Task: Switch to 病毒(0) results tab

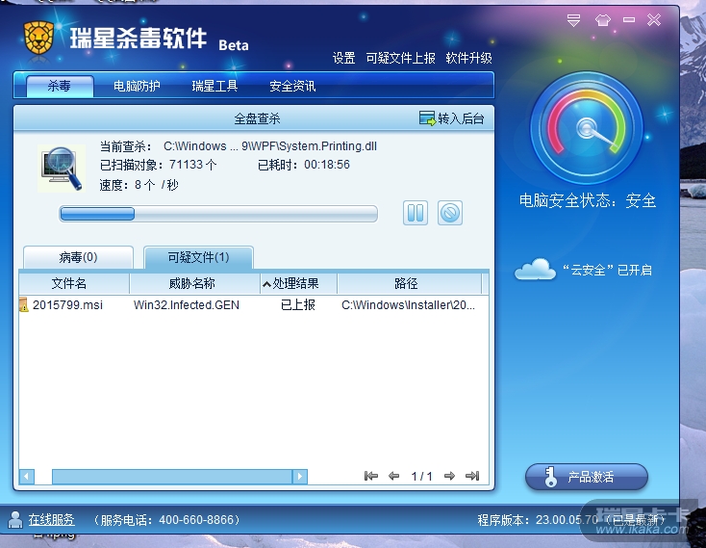Action: point(78,257)
